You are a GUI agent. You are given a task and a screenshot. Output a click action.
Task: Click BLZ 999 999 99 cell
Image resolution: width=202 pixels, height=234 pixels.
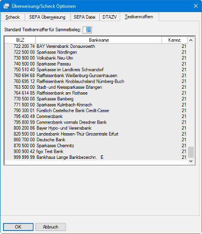click(24, 157)
